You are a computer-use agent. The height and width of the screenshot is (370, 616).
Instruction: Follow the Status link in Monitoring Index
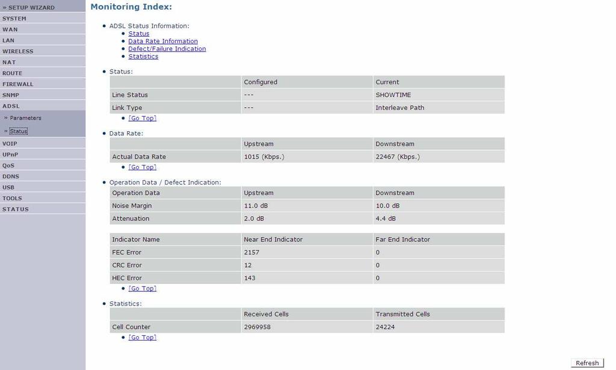click(139, 34)
